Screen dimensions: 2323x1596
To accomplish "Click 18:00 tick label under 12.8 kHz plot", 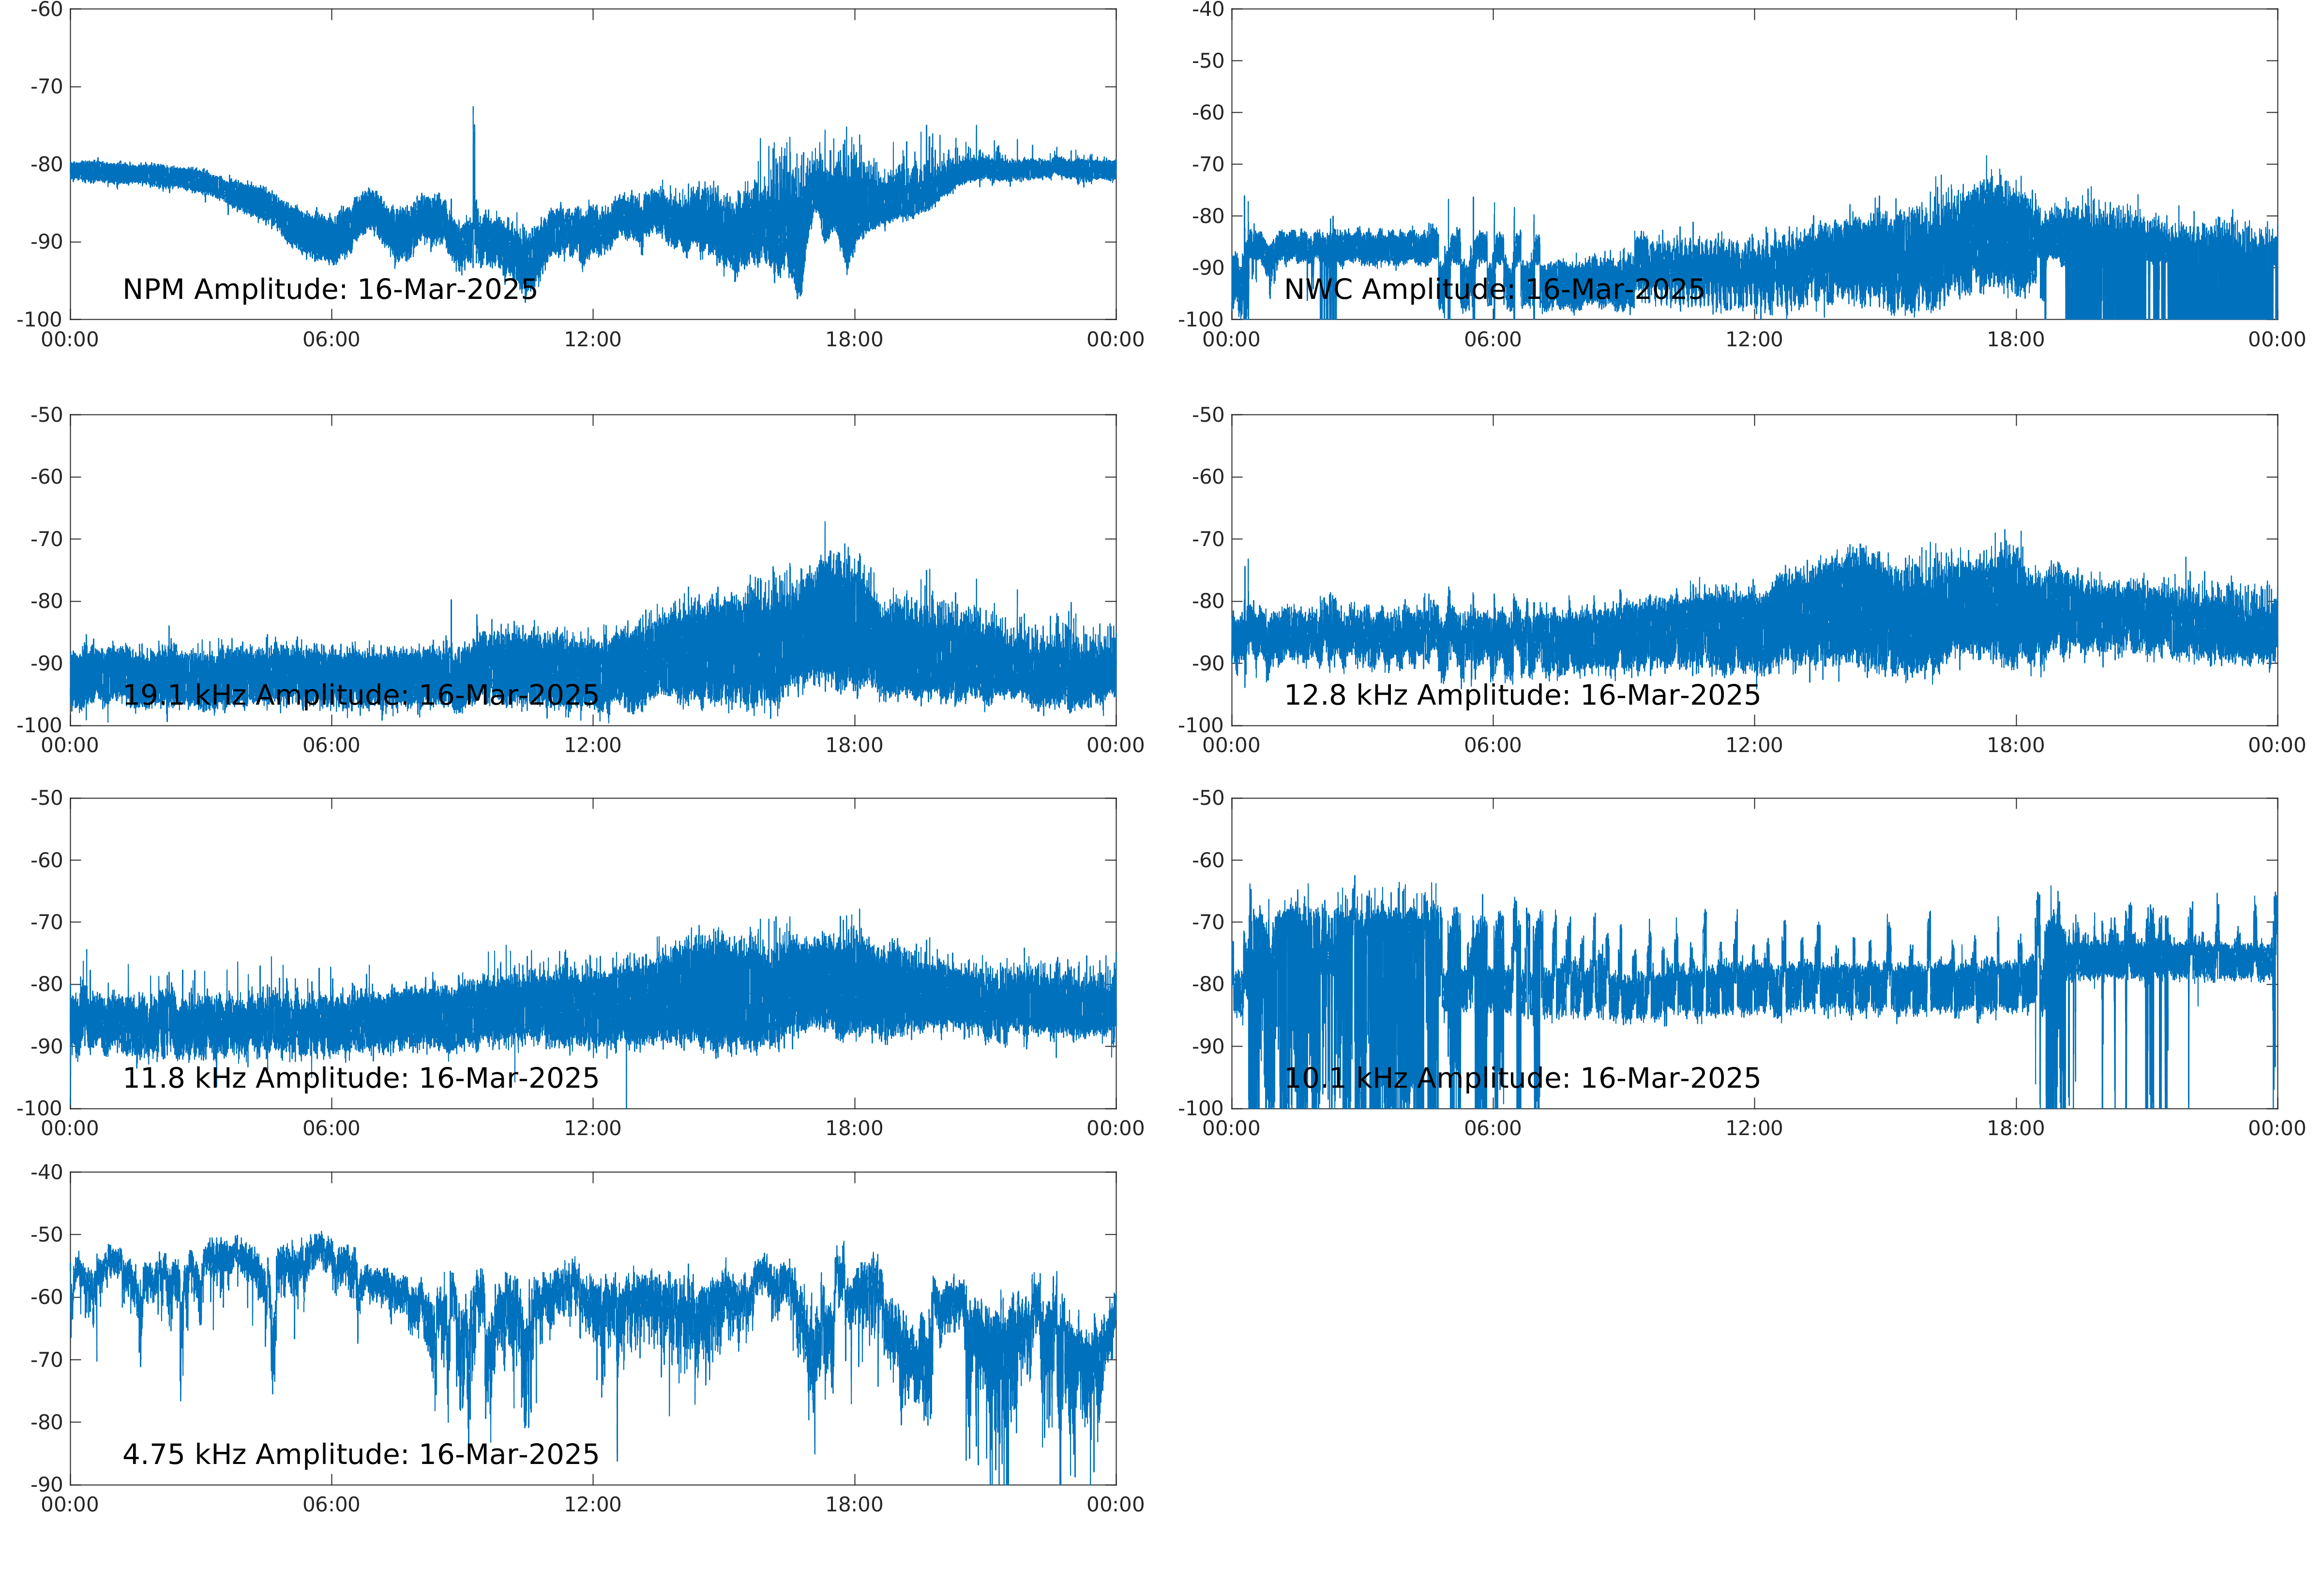I will (x=2016, y=746).
